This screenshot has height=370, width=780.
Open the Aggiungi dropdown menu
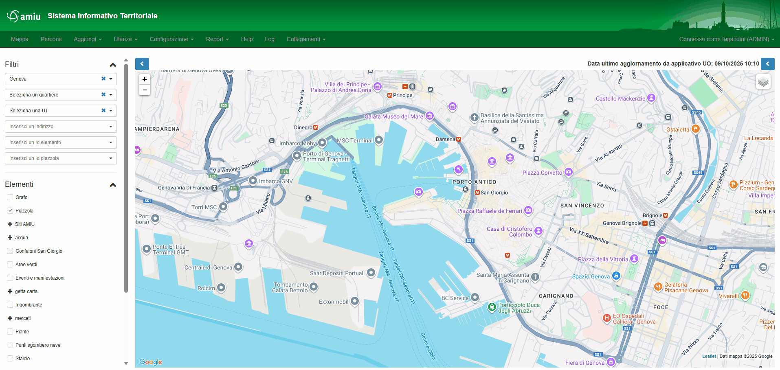coord(88,39)
